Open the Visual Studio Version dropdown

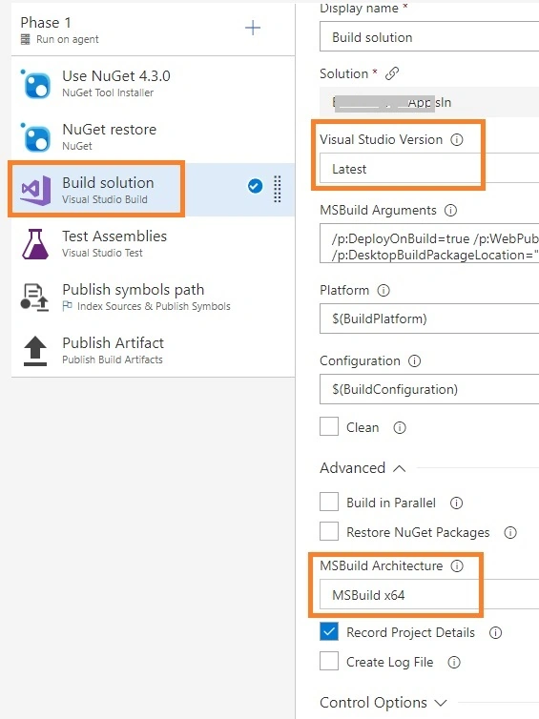[429, 168]
